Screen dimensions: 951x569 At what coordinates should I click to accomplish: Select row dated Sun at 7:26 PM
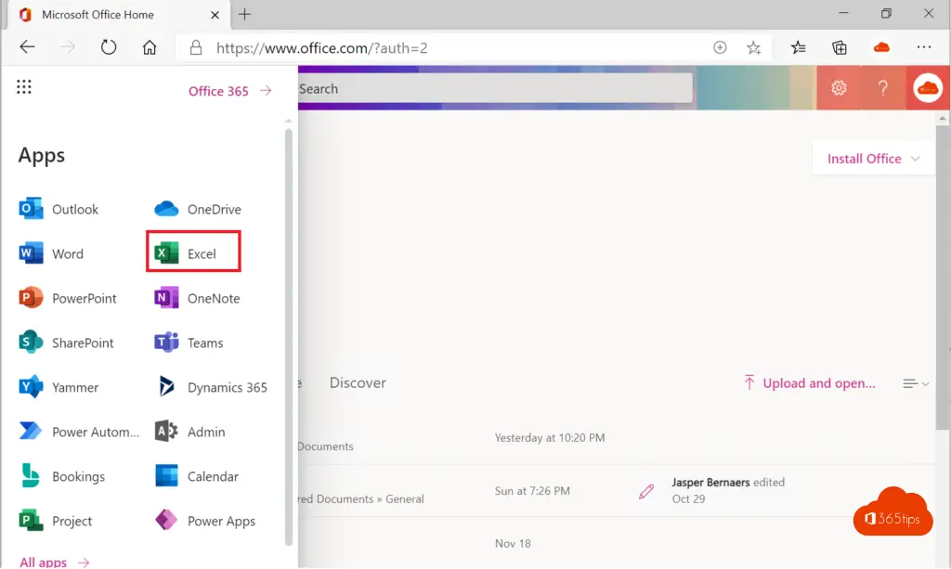click(x=616, y=491)
